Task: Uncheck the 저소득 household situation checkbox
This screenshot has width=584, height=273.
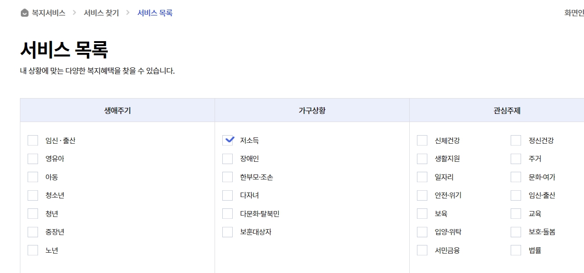Action: point(227,140)
